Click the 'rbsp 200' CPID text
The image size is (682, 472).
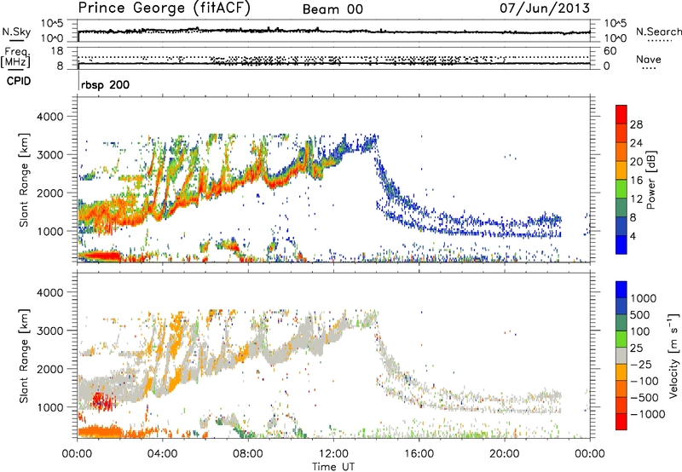click(105, 84)
